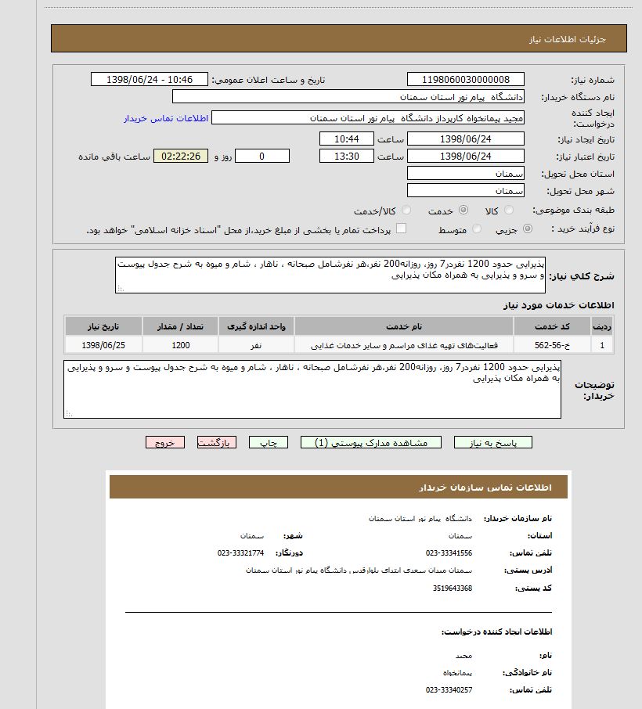
Task: Click the 'کد خدمت' column header
Action: coord(551,326)
